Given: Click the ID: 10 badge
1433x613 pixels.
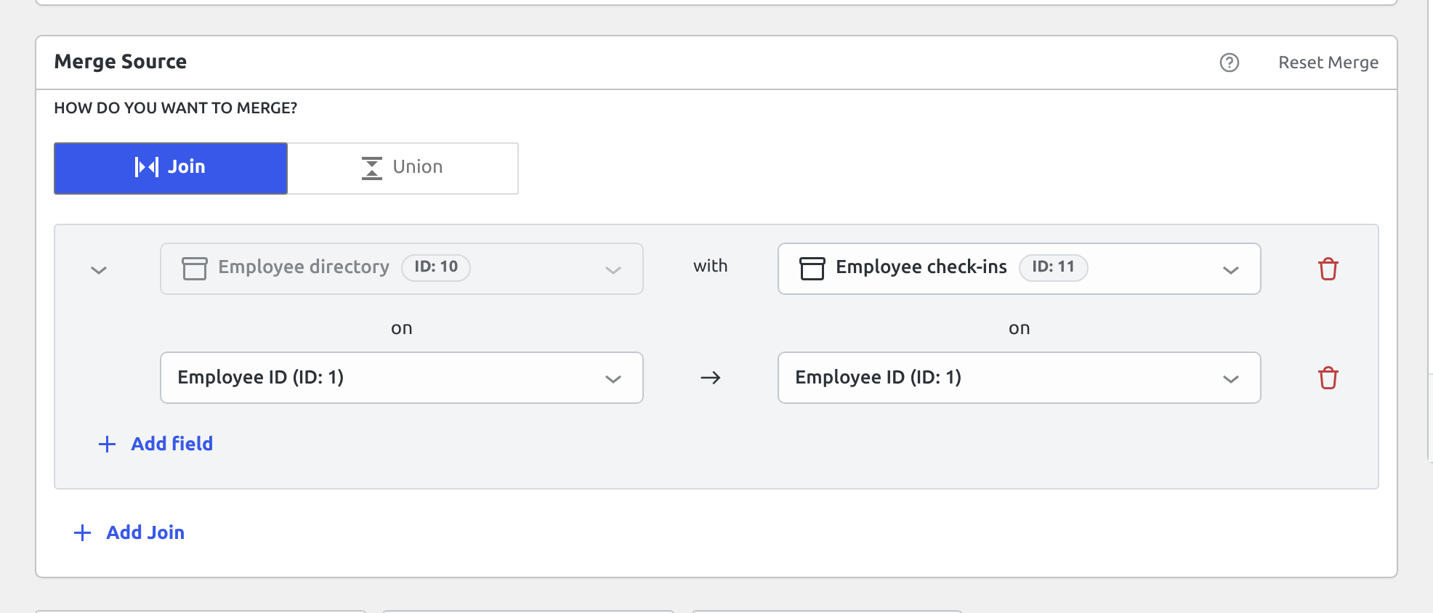Looking at the screenshot, I should [x=436, y=267].
